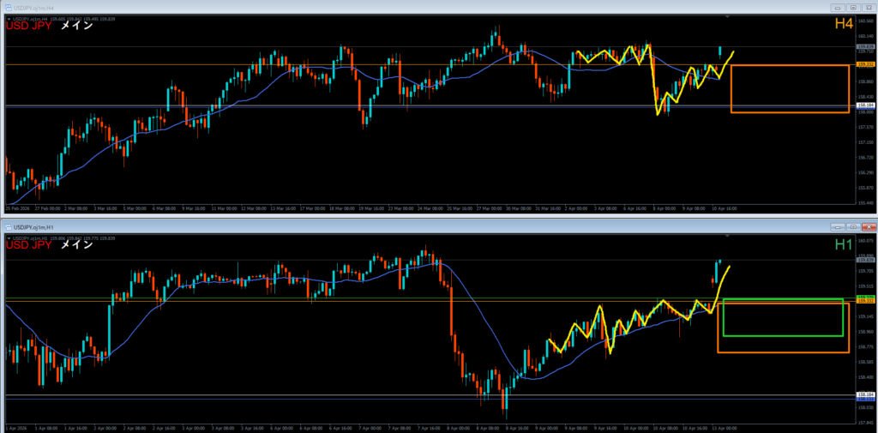
Task: Expand the one-click trading arrow on H4 chart
Action: coord(9,17)
